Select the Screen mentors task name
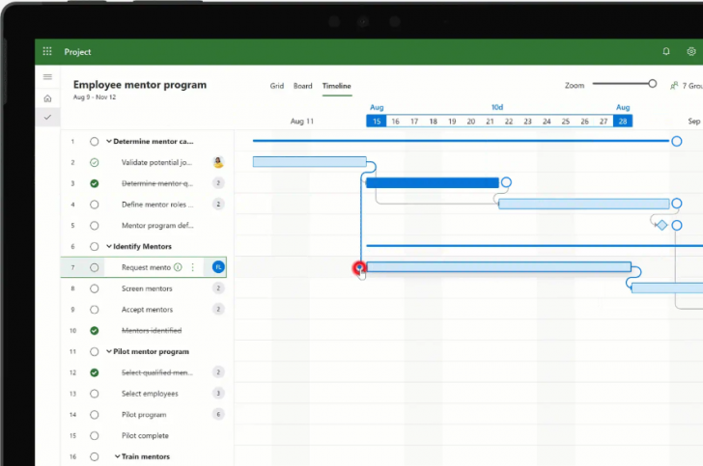This screenshot has height=466, width=703. coord(147,288)
